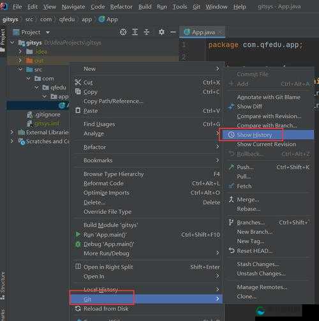Expand the .idea folder node
The height and width of the screenshot is (321, 319).
click(x=20, y=52)
